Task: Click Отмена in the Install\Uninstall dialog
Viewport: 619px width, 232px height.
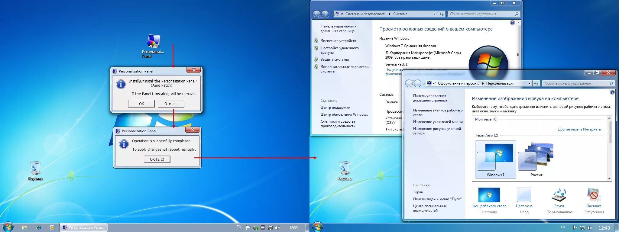Action: point(171,104)
